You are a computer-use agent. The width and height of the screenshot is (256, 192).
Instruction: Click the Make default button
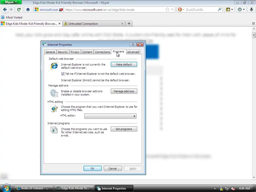(x=124, y=64)
